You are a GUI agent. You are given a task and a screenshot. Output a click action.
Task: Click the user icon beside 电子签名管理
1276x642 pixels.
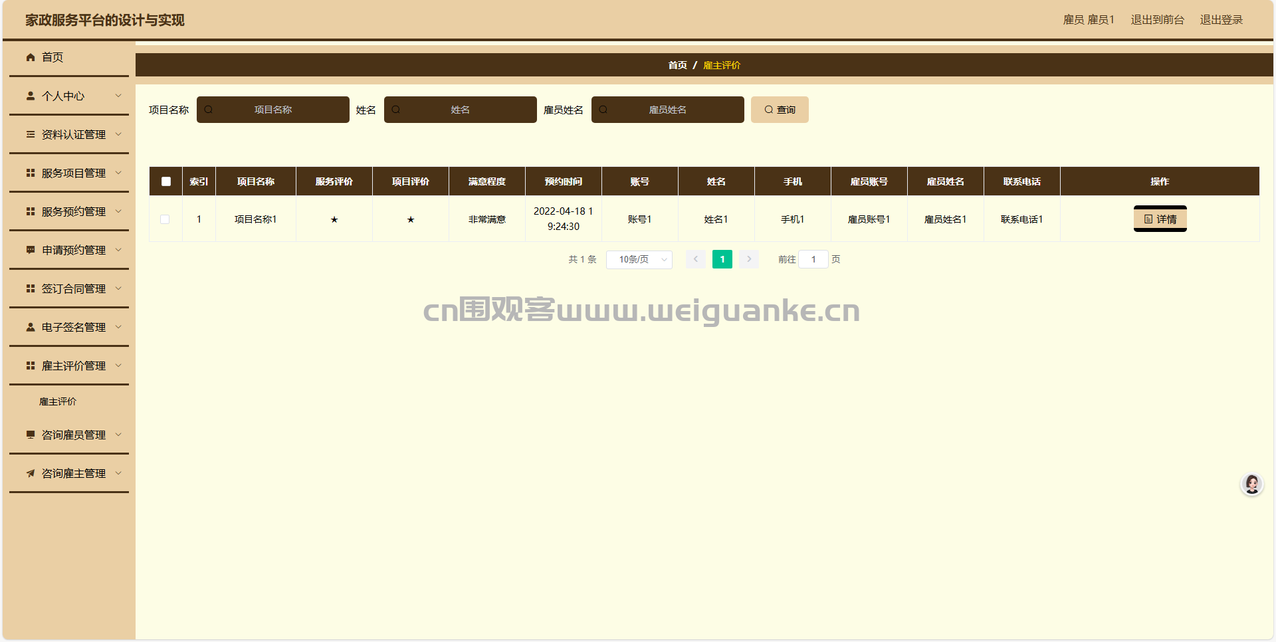[31, 327]
